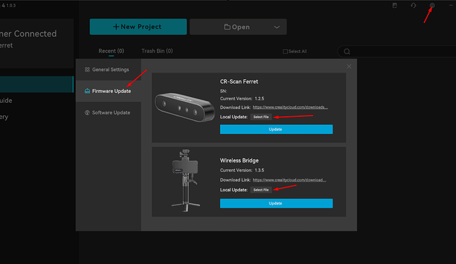The height and width of the screenshot is (264, 456).
Task: Tick the Select All checkbox
Action: coord(285,51)
